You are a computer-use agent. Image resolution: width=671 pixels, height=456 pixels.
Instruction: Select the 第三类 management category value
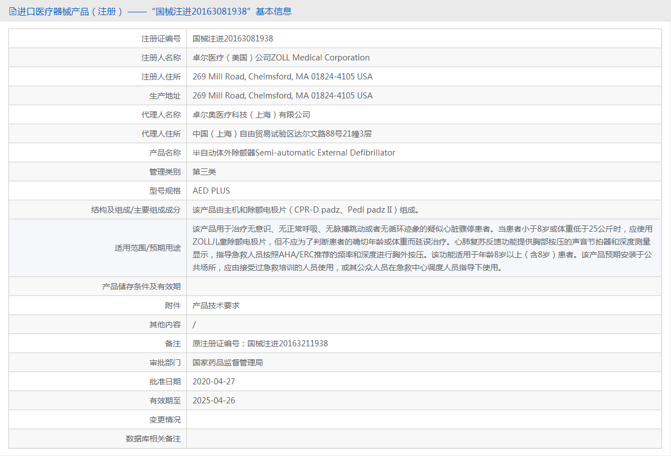coord(204,172)
